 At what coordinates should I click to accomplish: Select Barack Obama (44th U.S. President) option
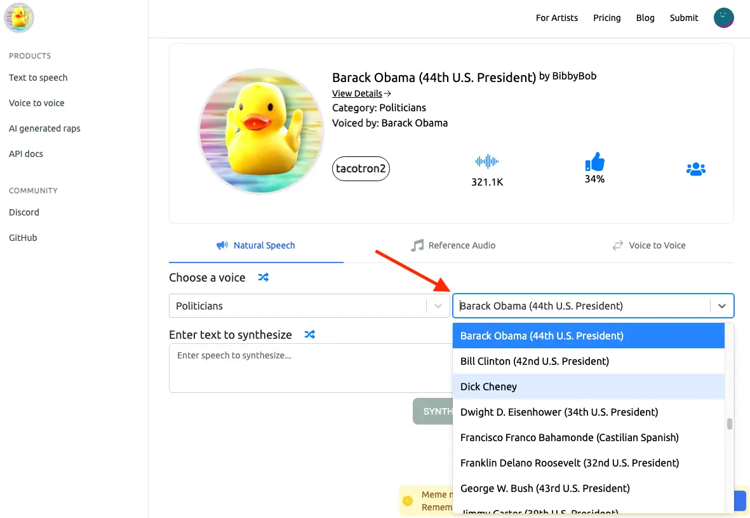click(x=588, y=336)
